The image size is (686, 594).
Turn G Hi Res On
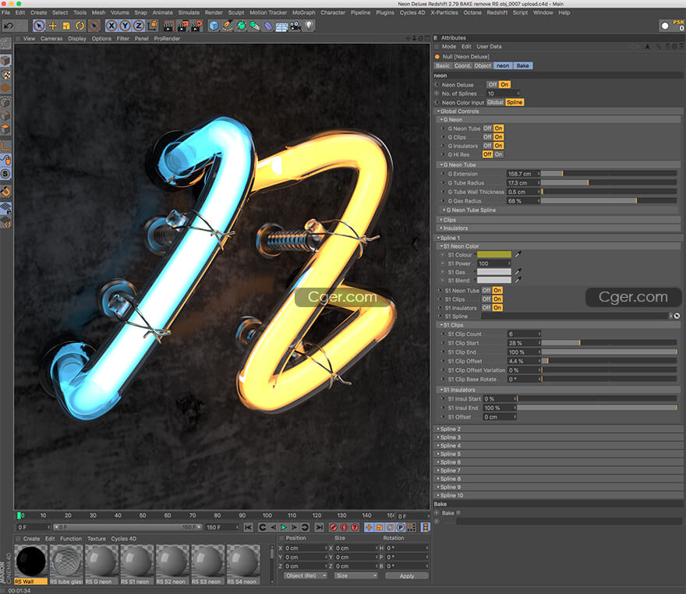click(x=498, y=154)
